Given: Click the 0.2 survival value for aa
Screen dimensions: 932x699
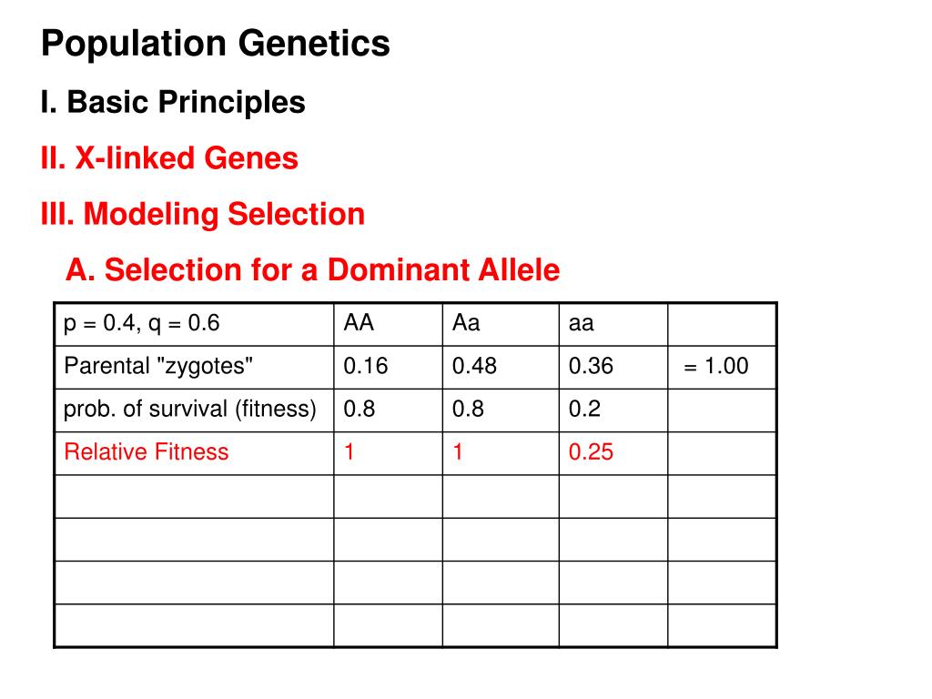Looking at the screenshot, I should click(x=613, y=410).
